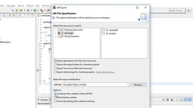193x108 pixels.
Task: Toggle Compress the contents of the JAR file
Action: pos(55,94)
